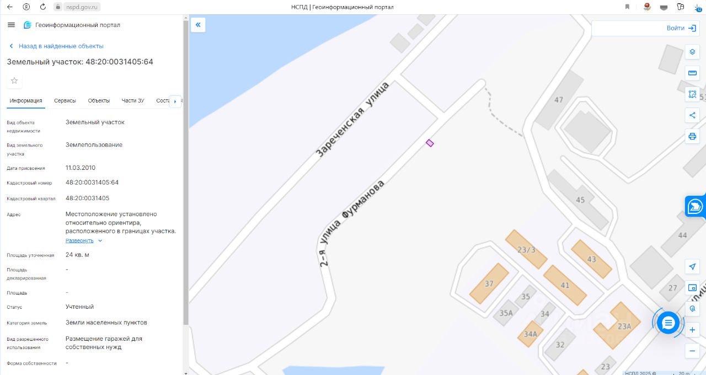Open the map layers panel icon
Screen dimensions: 706x375
[x=692, y=52]
